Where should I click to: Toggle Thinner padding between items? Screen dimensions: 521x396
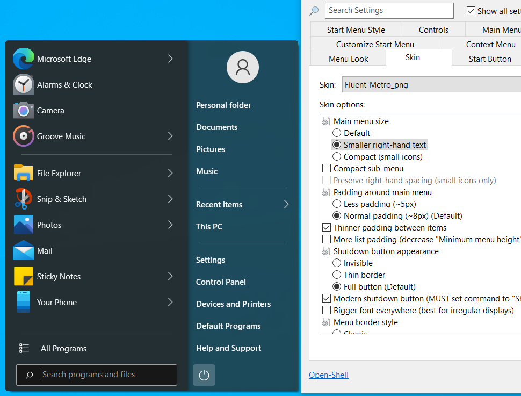click(x=327, y=228)
